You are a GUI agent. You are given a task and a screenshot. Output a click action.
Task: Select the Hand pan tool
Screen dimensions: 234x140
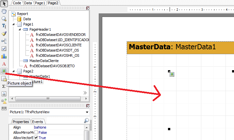[4, 11]
